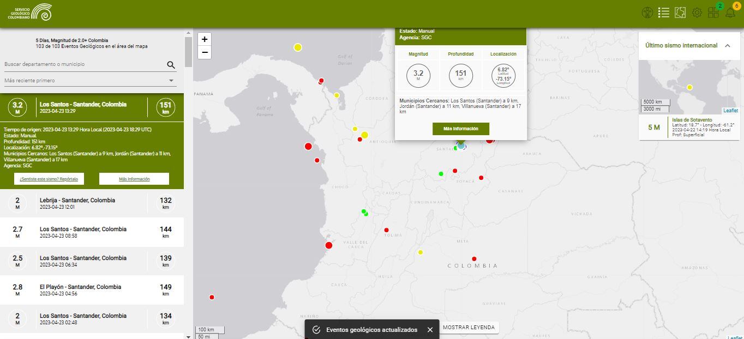The height and width of the screenshot is (339, 744).
Task: Click 'Más información' in the map popup
Action: [460, 129]
